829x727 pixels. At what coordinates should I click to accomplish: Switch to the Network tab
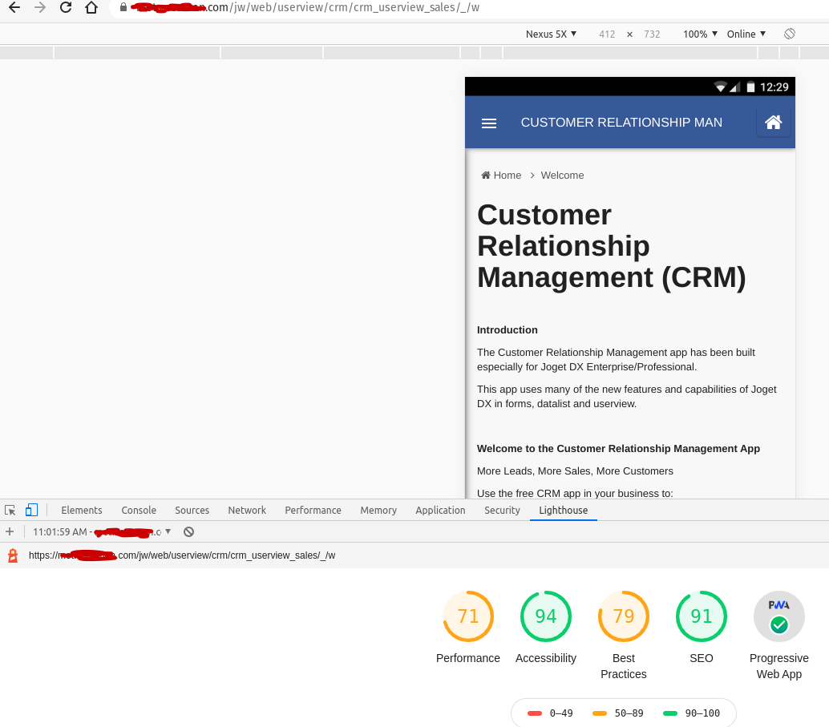(x=247, y=511)
